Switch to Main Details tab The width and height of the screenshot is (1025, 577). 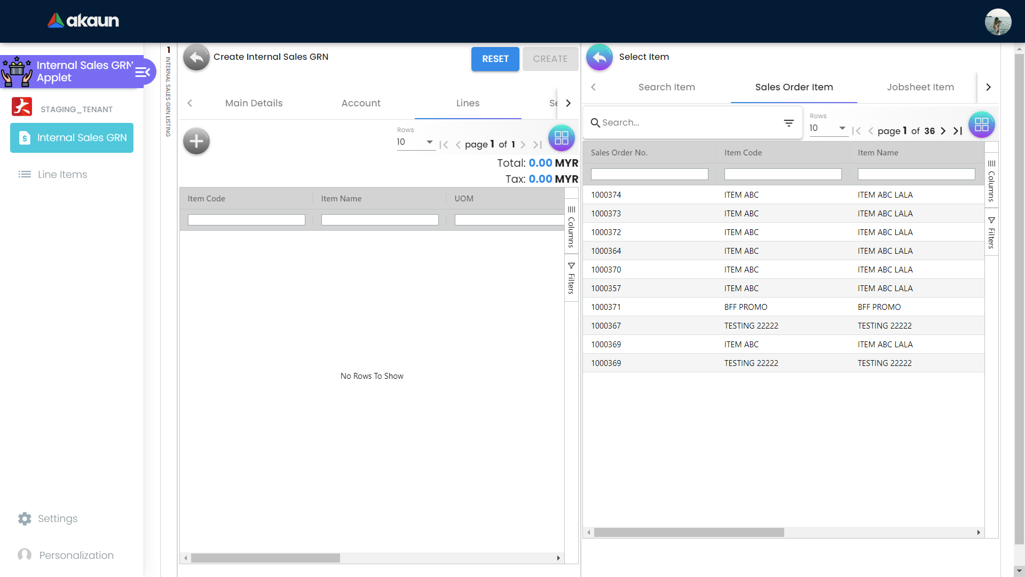[254, 103]
